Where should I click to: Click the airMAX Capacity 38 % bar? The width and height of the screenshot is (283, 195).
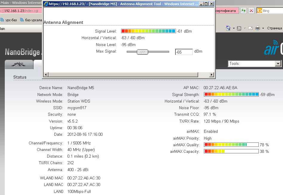231,151
